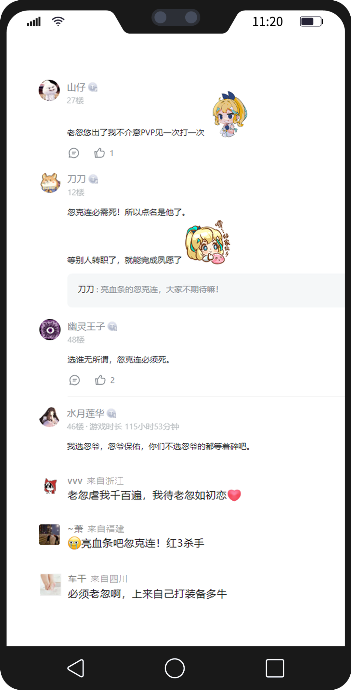Image resolution: width=351 pixels, height=690 pixels.
Task: Like 幽灵王子's comment with thumbs-up
Action: tap(100, 380)
